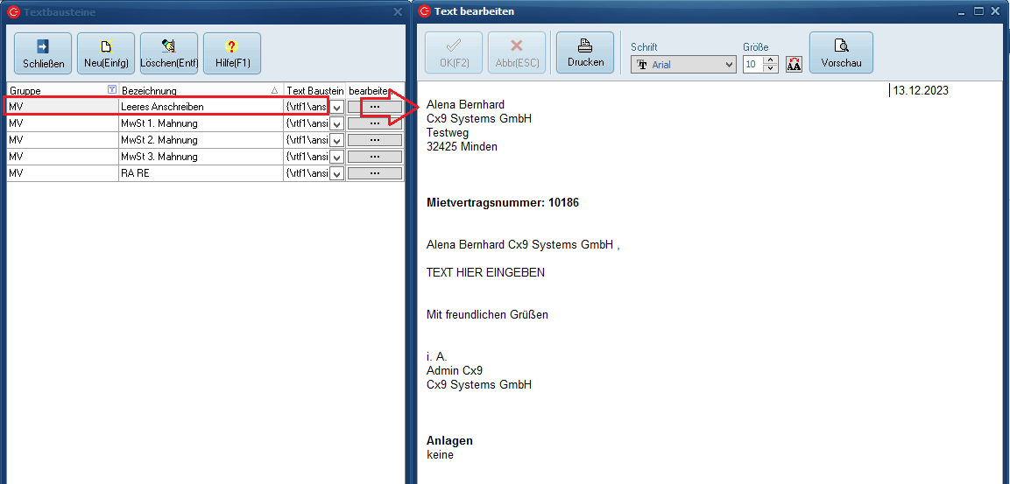Viewport: 1010px width, 484px height.
Task: Click the font style AA icon
Action: pyautogui.click(x=794, y=64)
